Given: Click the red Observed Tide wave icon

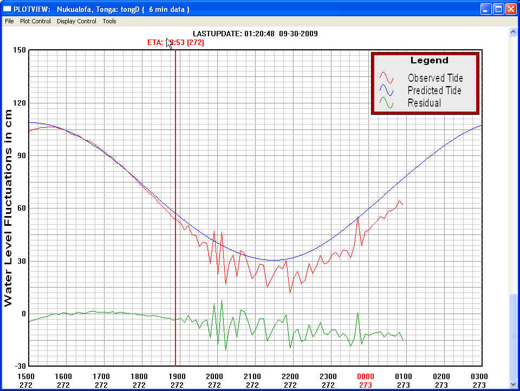Looking at the screenshot, I should pyautogui.click(x=386, y=77).
